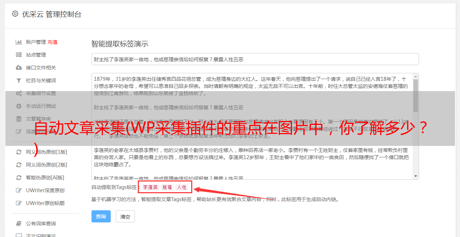
Task: Click the text area scrollbar up arrow
Action: tap(415, 77)
